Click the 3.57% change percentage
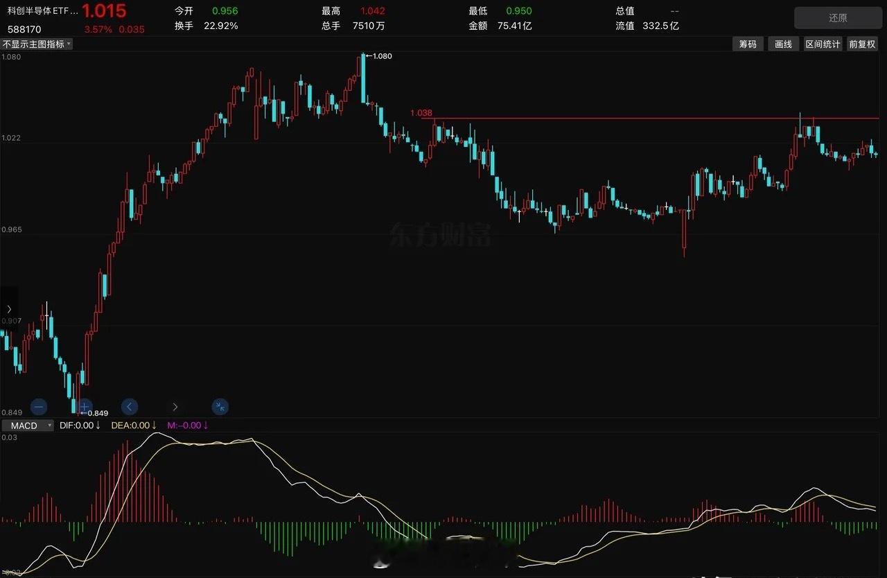The image size is (887, 578). pyautogui.click(x=98, y=29)
